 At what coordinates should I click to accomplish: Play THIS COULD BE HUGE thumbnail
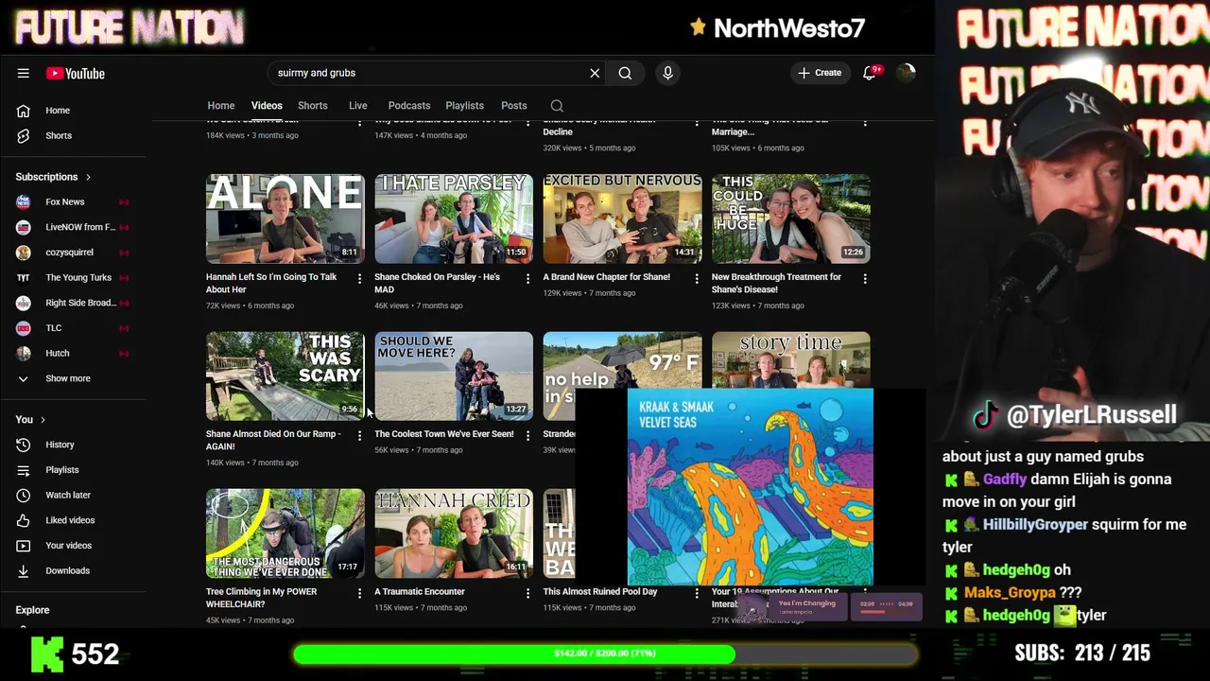[x=791, y=218]
